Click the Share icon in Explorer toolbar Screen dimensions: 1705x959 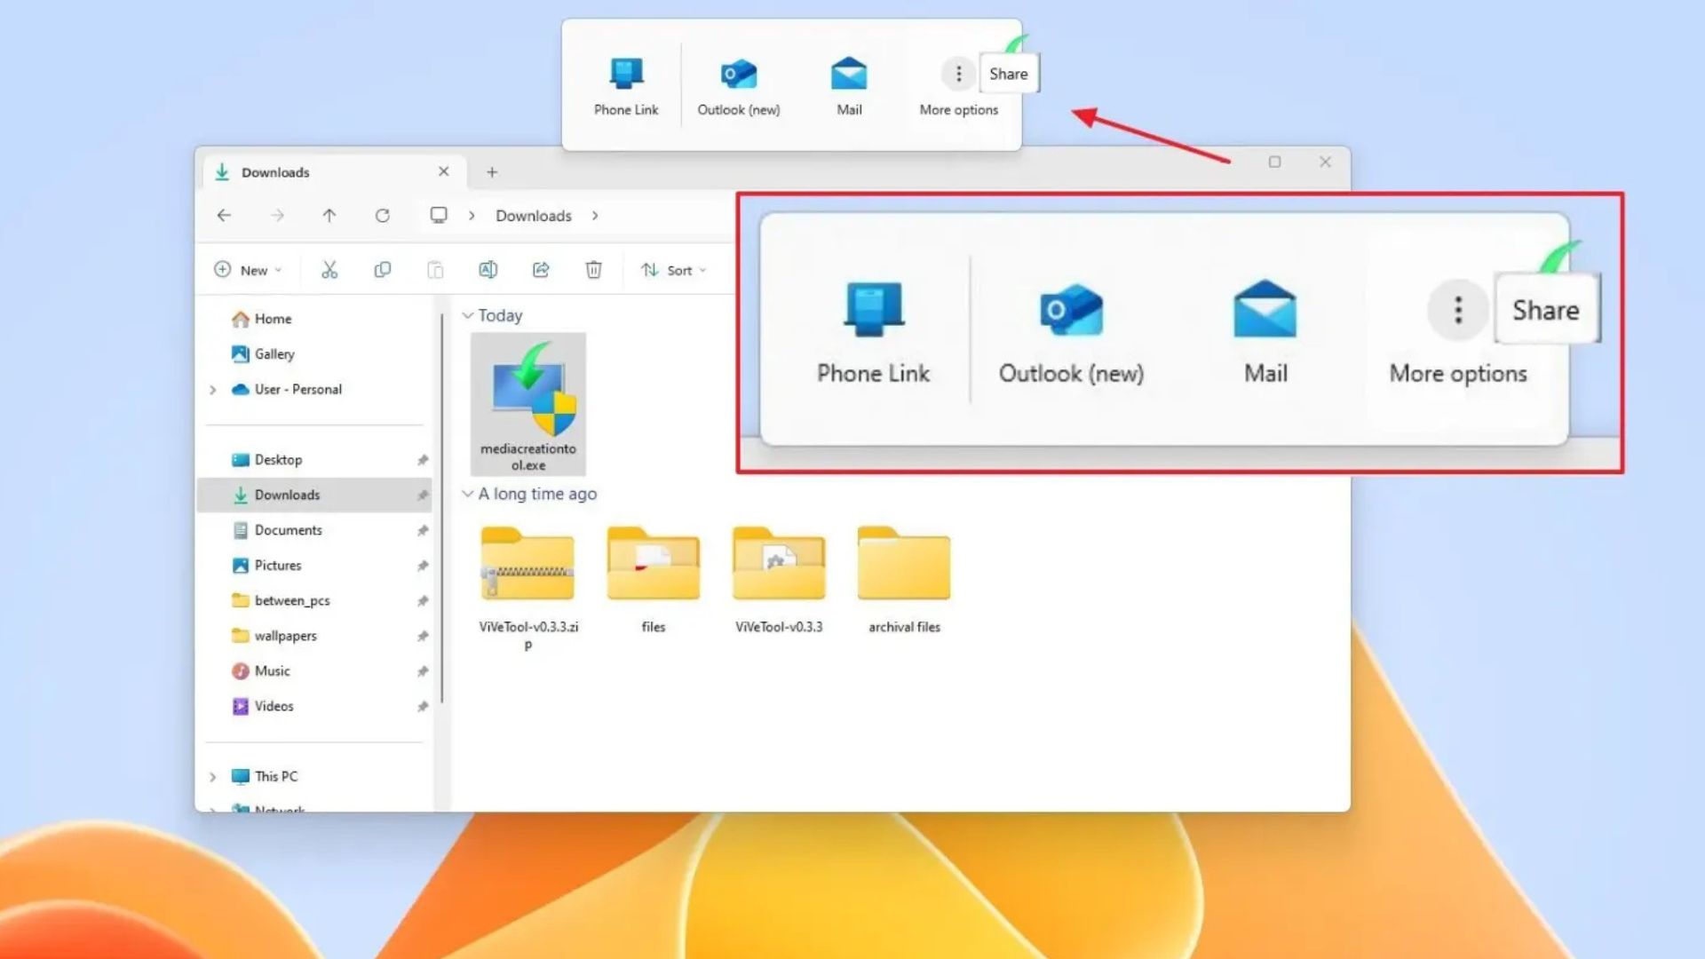click(541, 270)
